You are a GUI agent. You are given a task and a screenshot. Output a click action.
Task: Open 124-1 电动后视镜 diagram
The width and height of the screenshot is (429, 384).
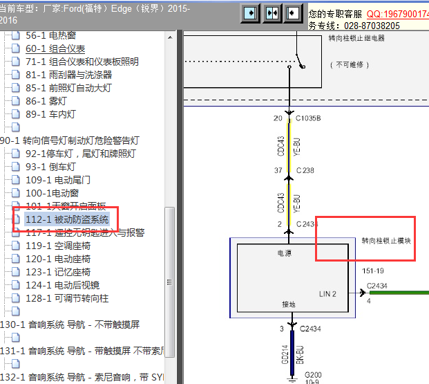pos(62,285)
